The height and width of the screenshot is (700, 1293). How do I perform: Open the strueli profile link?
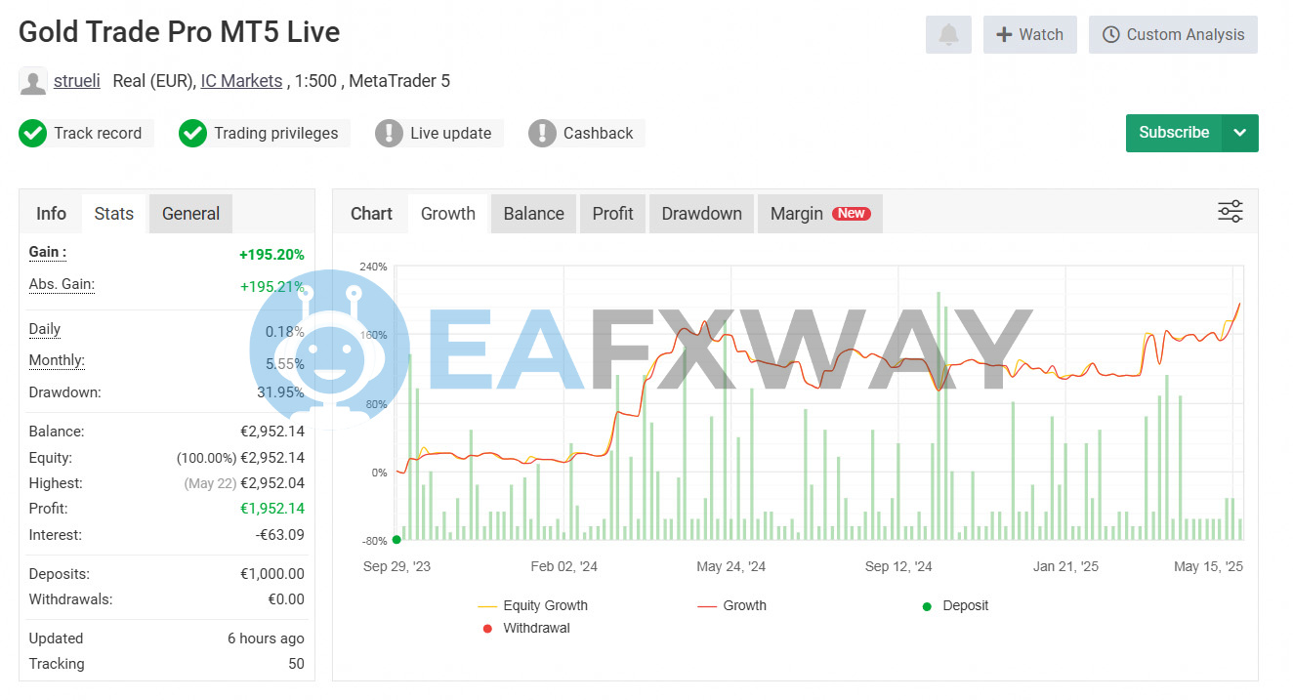77,81
